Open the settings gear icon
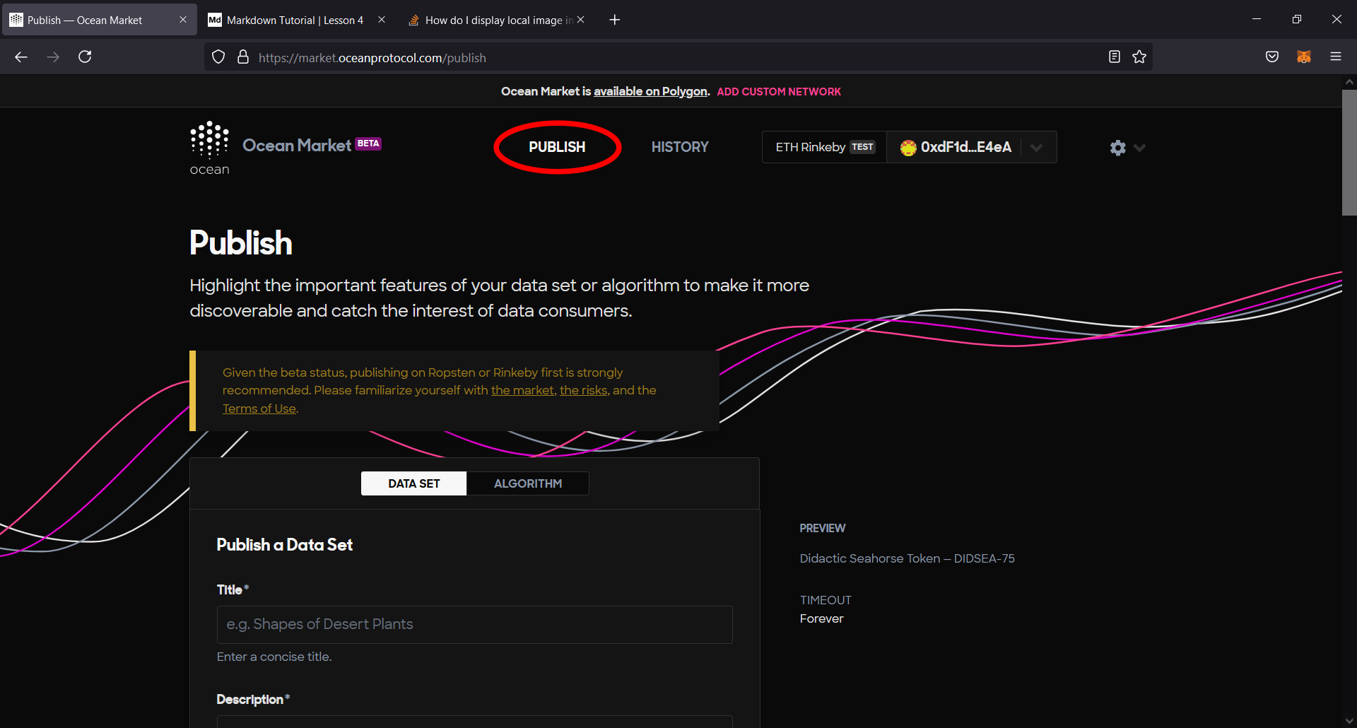Screen dimensions: 1357x728 pyautogui.click(x=1117, y=148)
